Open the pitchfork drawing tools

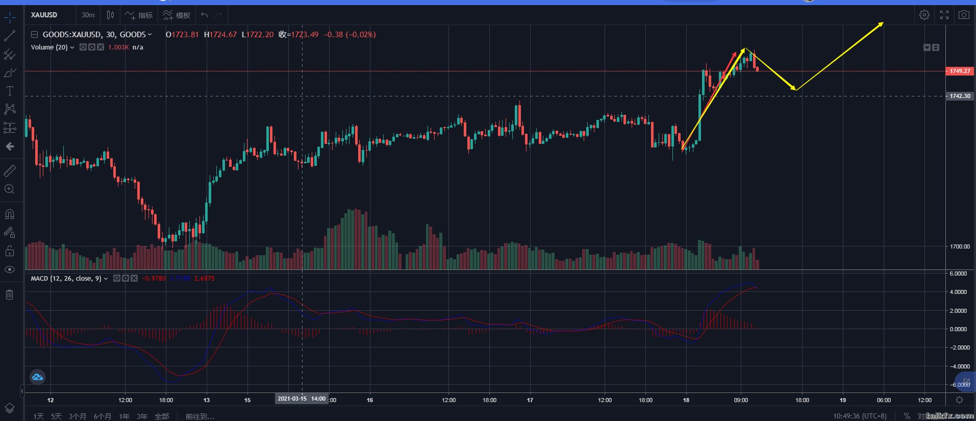point(10,55)
